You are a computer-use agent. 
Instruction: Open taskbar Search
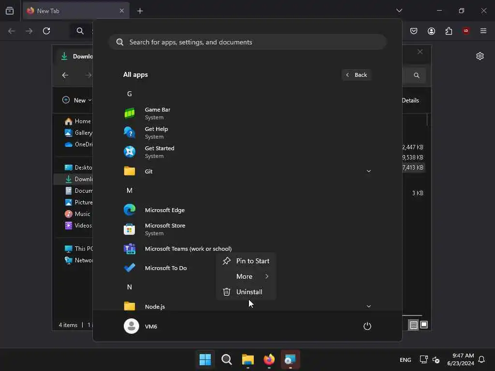226,359
